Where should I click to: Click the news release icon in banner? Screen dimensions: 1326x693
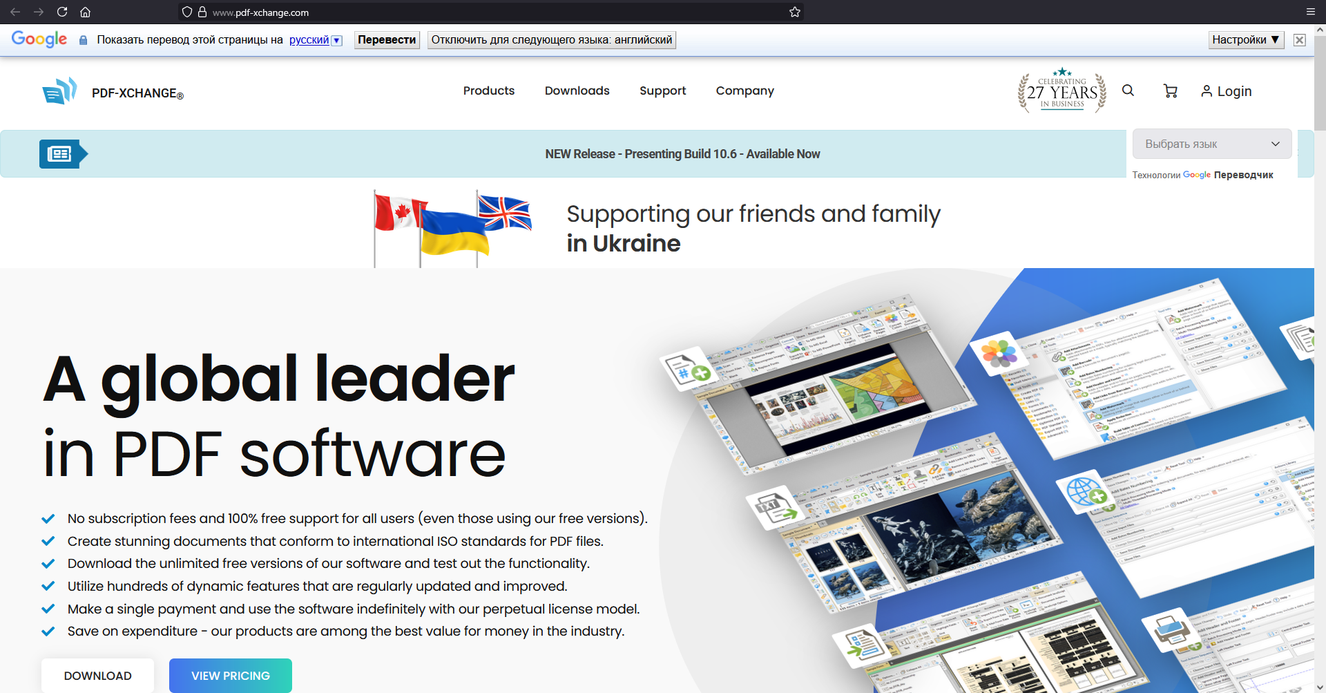[64, 153]
